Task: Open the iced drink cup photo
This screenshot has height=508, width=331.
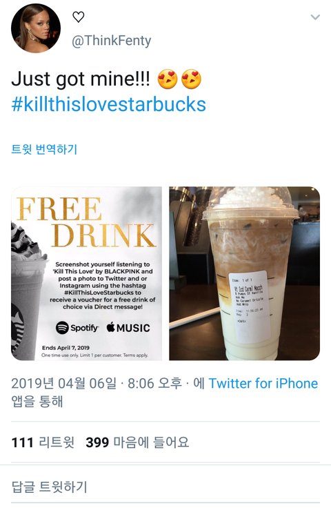Action: tap(245, 273)
